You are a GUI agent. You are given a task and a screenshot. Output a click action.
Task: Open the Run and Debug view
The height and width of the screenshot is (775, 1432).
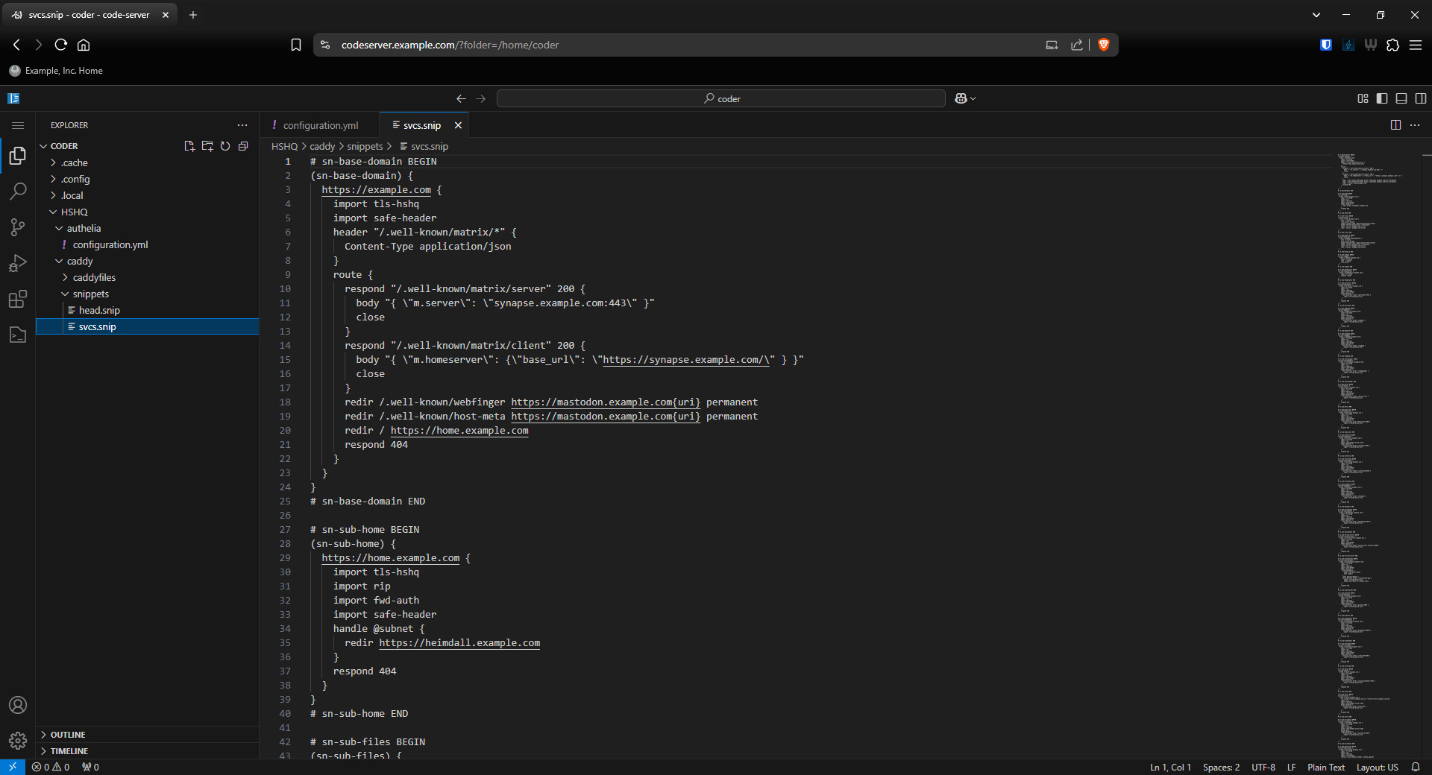[x=18, y=263]
